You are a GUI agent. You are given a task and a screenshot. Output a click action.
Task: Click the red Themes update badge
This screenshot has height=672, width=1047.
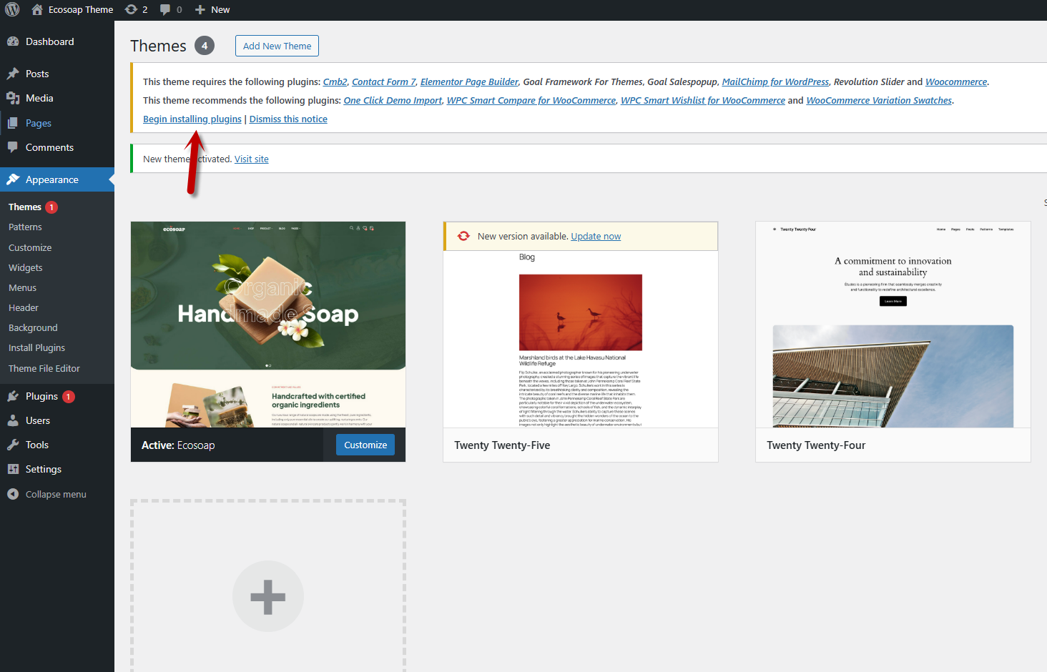(x=51, y=207)
